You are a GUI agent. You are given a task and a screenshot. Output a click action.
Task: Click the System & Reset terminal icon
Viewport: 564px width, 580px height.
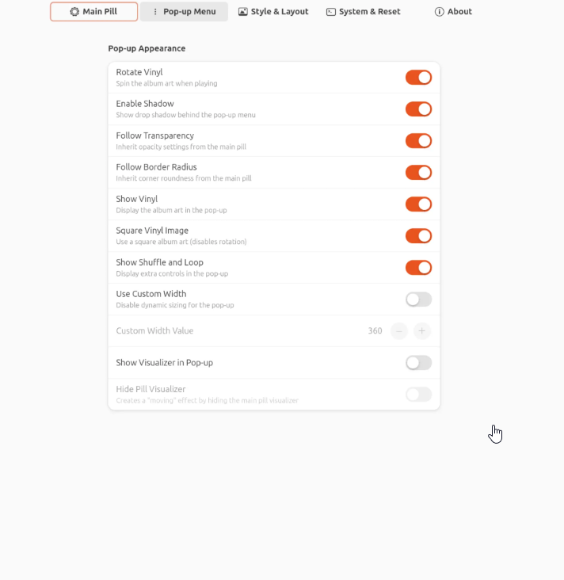click(x=331, y=12)
